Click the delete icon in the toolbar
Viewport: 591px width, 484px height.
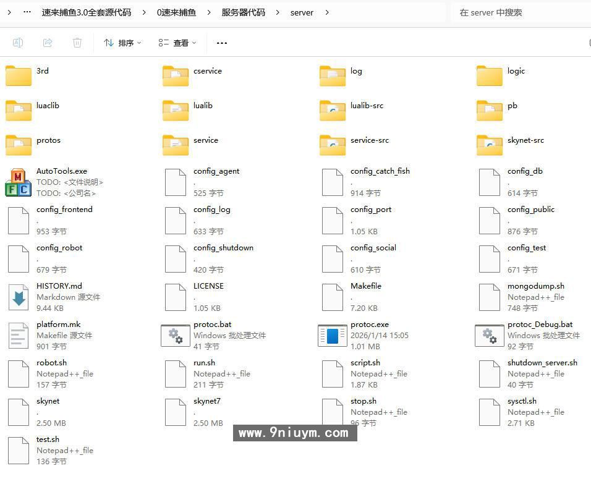75,43
